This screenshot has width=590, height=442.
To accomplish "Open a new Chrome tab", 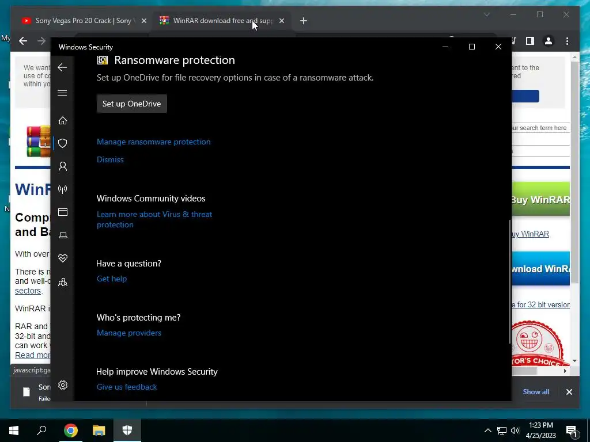I will coord(303,21).
